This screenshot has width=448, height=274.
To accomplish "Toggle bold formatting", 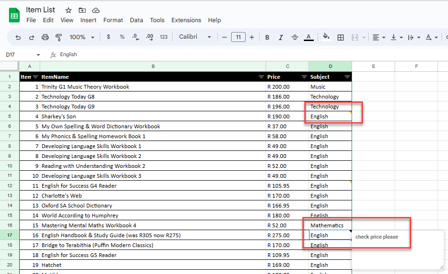I will tap(267, 37).
